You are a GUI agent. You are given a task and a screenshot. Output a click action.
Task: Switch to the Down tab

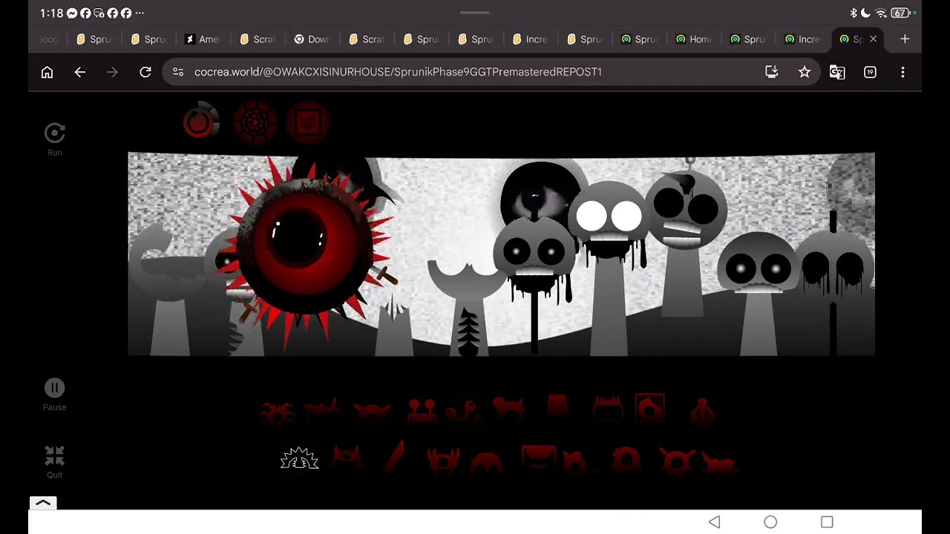pyautogui.click(x=312, y=39)
